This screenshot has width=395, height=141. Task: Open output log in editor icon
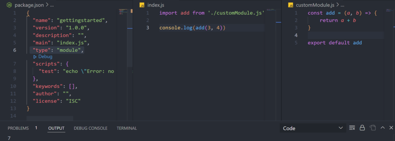click(x=373, y=128)
